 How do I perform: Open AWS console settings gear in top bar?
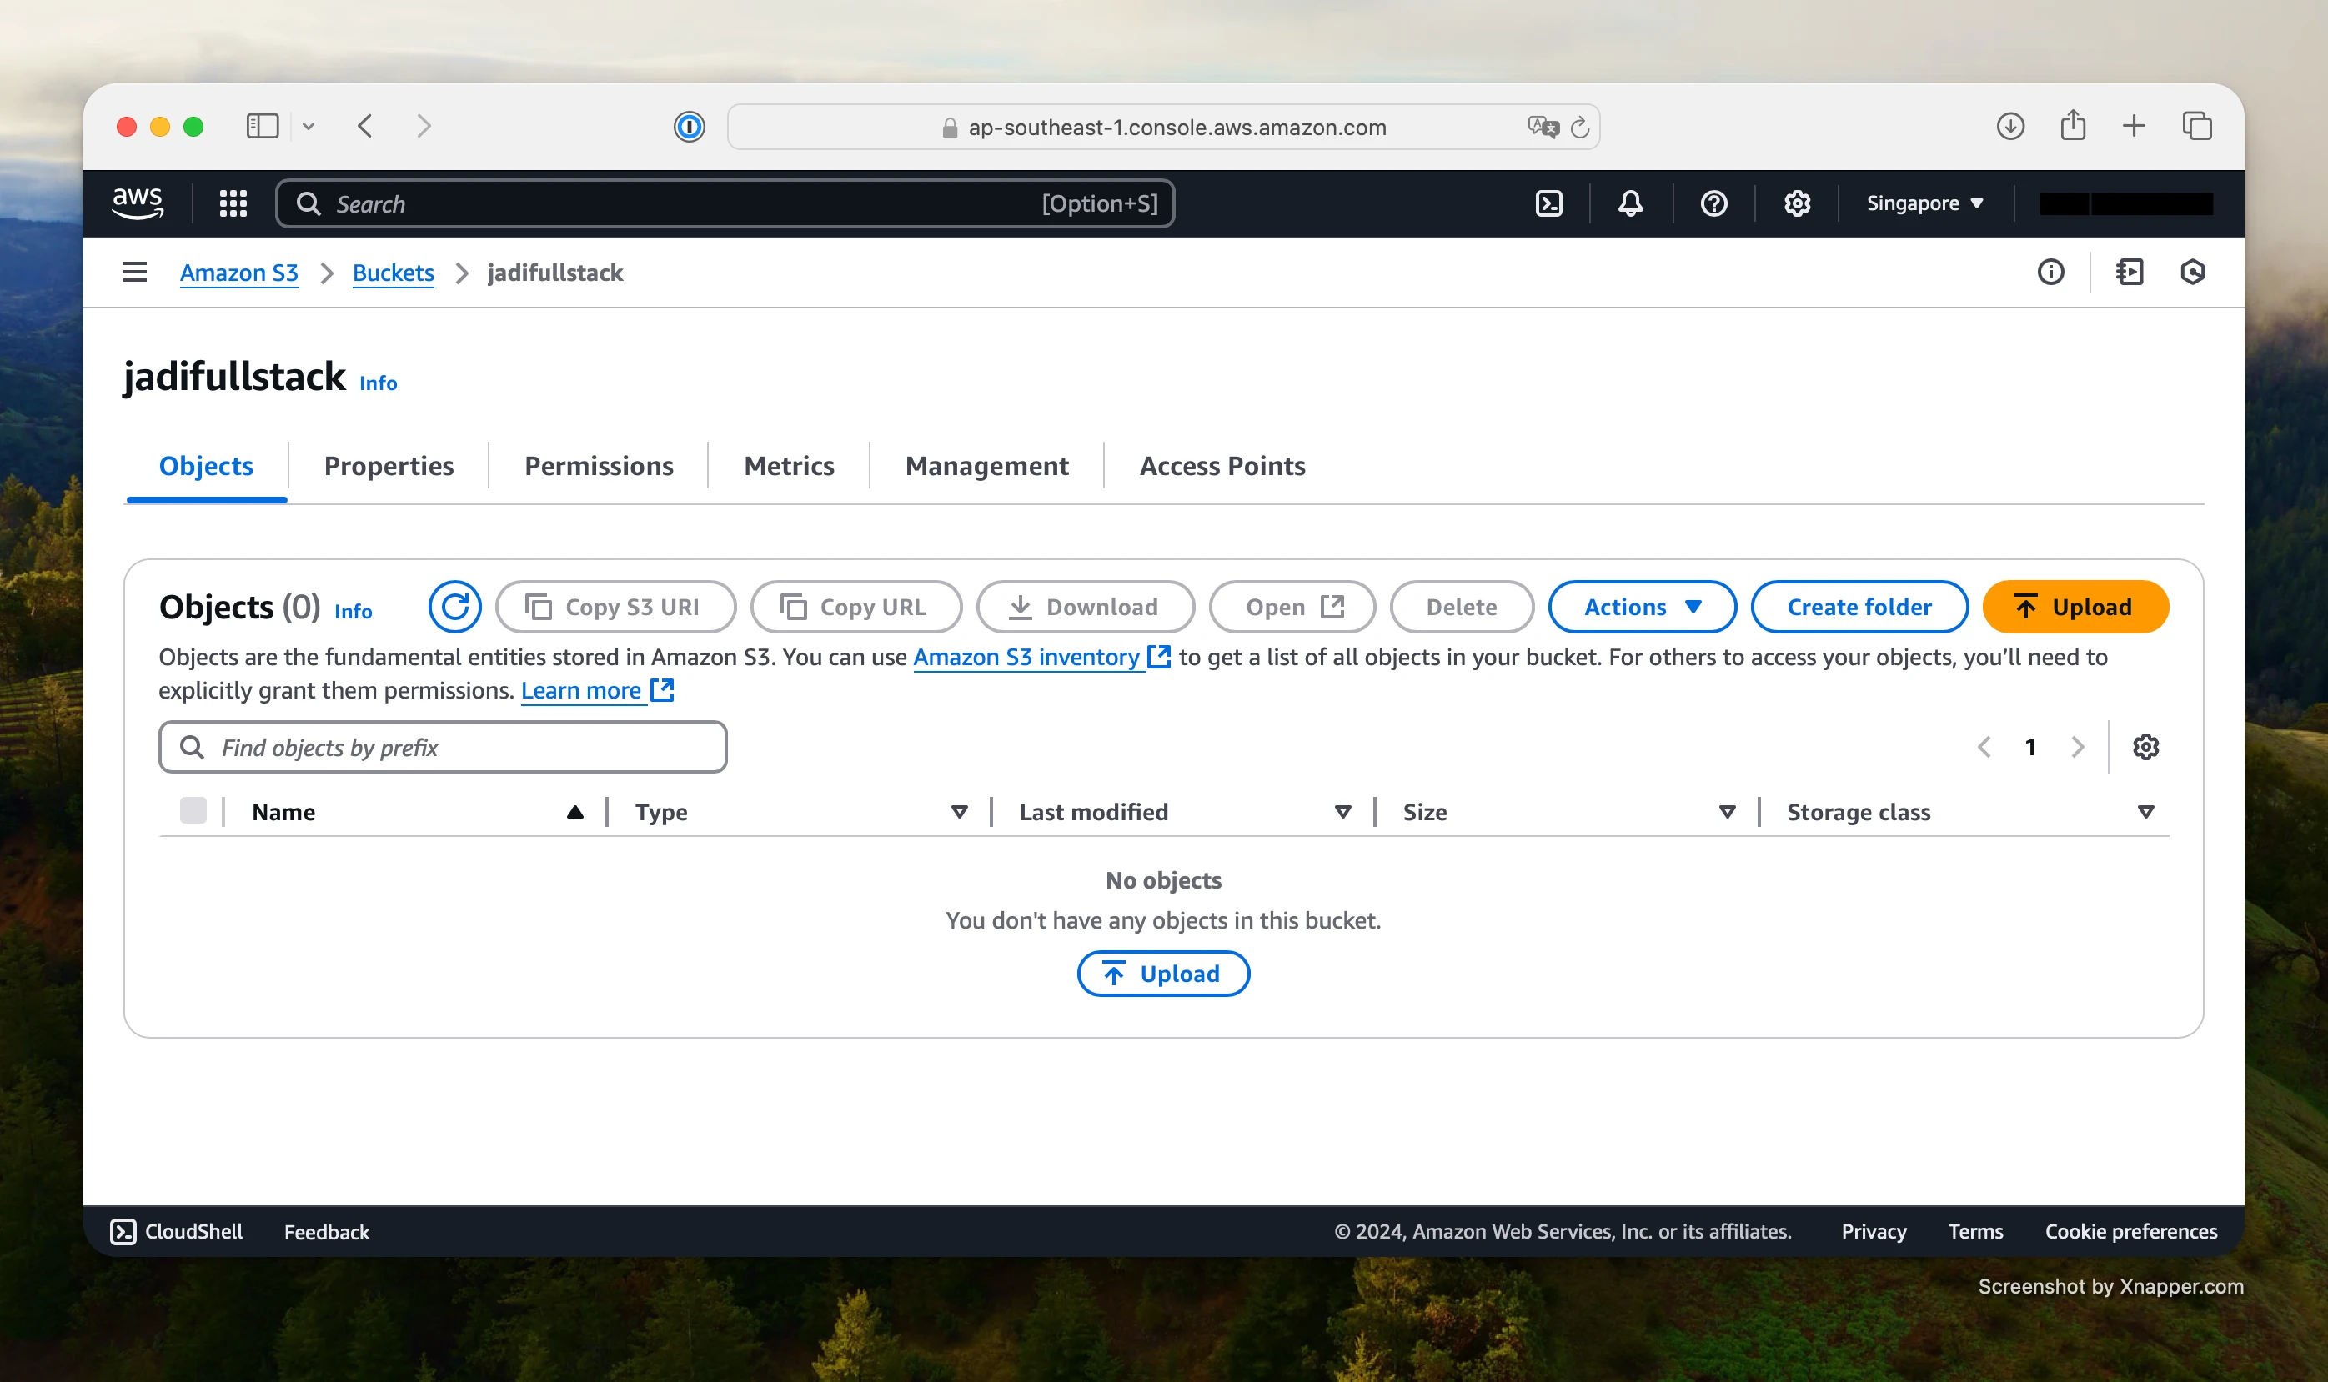point(1797,203)
